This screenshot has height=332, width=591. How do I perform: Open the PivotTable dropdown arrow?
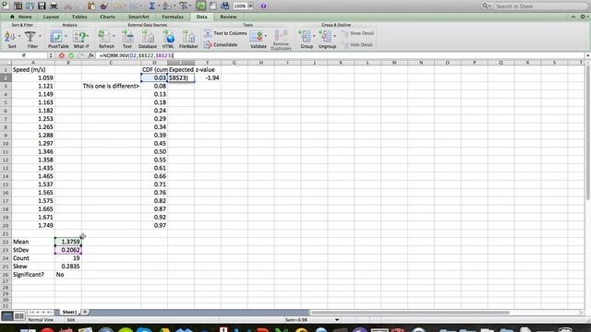(x=66, y=37)
